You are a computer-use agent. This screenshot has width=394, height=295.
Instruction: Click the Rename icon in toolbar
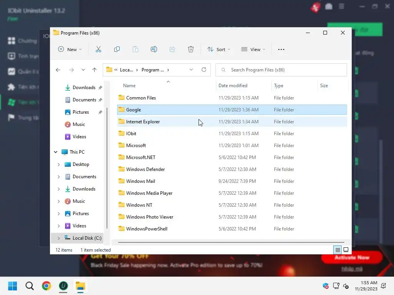[154, 50]
